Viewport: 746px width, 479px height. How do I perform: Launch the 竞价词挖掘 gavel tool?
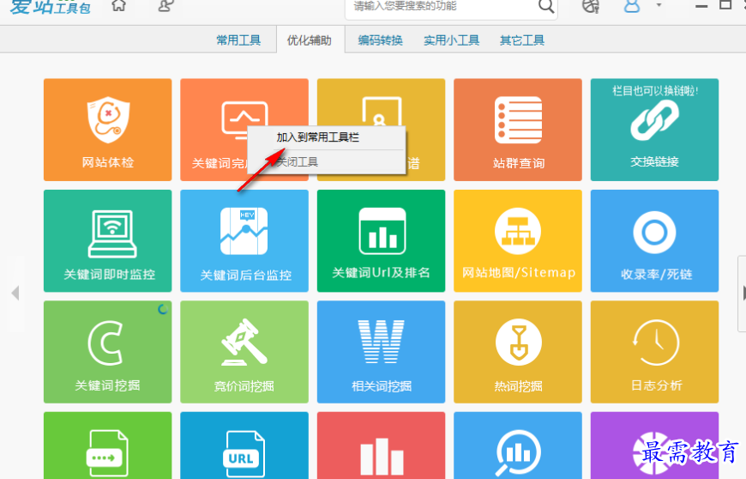244,352
